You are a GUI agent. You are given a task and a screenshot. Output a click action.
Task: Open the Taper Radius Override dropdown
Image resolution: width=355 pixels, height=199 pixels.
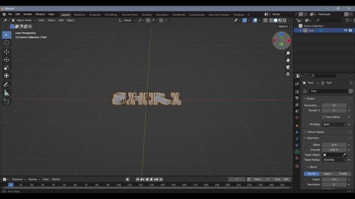(x=334, y=160)
